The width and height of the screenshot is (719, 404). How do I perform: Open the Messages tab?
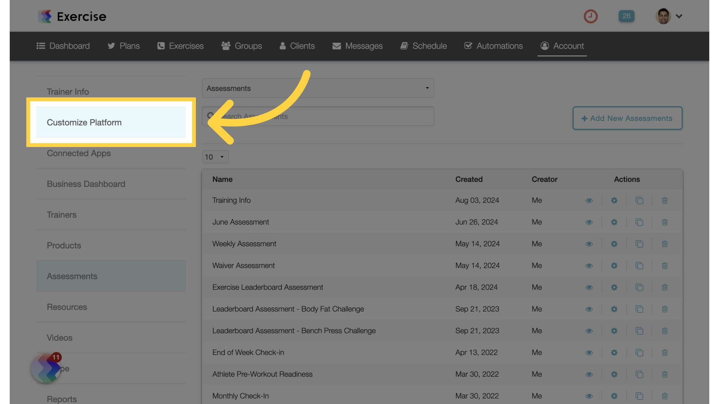(358, 46)
